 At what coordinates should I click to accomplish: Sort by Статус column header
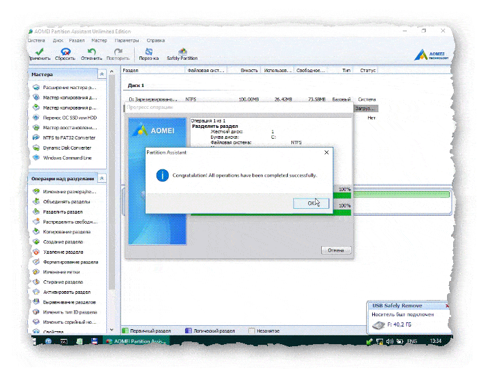[367, 71]
